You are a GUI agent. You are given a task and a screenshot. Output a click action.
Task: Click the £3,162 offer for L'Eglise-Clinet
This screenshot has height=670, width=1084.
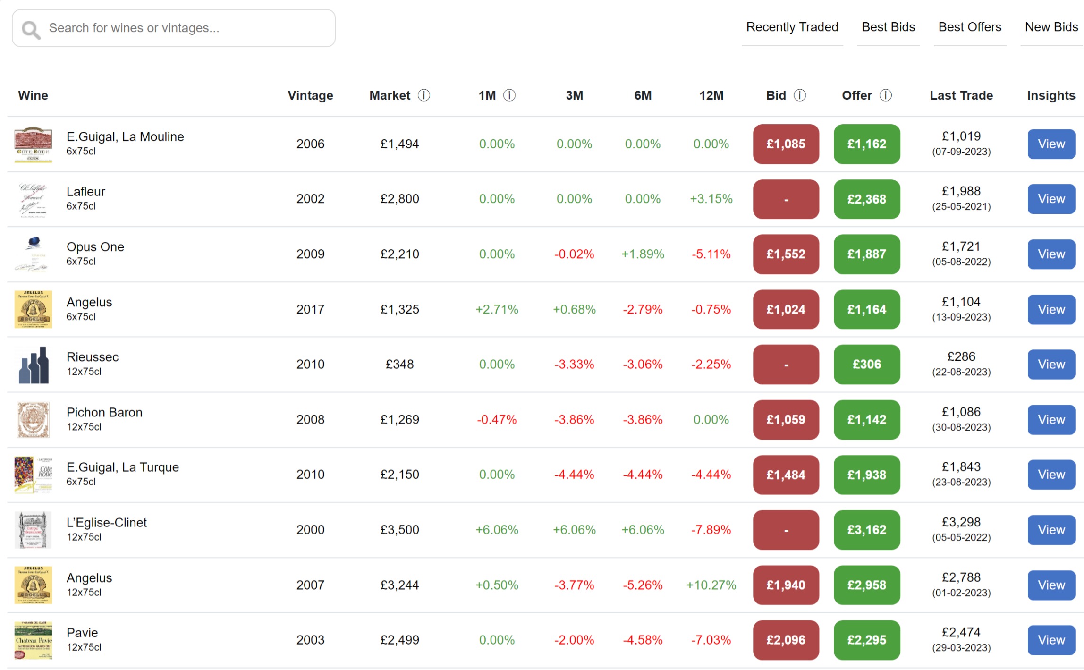(x=867, y=530)
